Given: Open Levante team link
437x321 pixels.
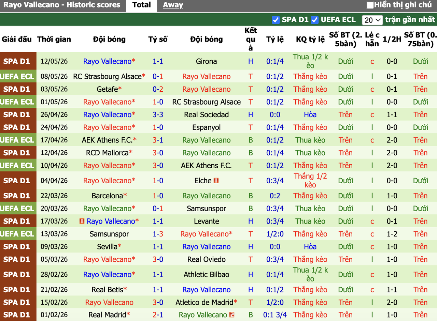Looking at the screenshot, I should pyautogui.click(x=206, y=221).
